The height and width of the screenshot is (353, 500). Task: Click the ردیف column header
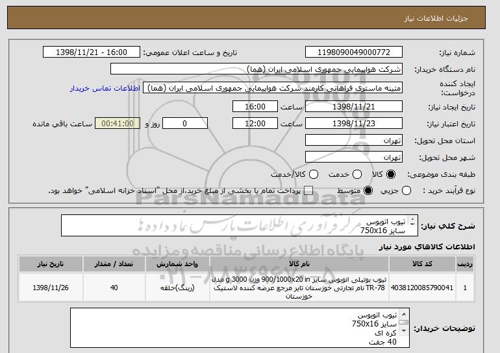click(x=465, y=264)
